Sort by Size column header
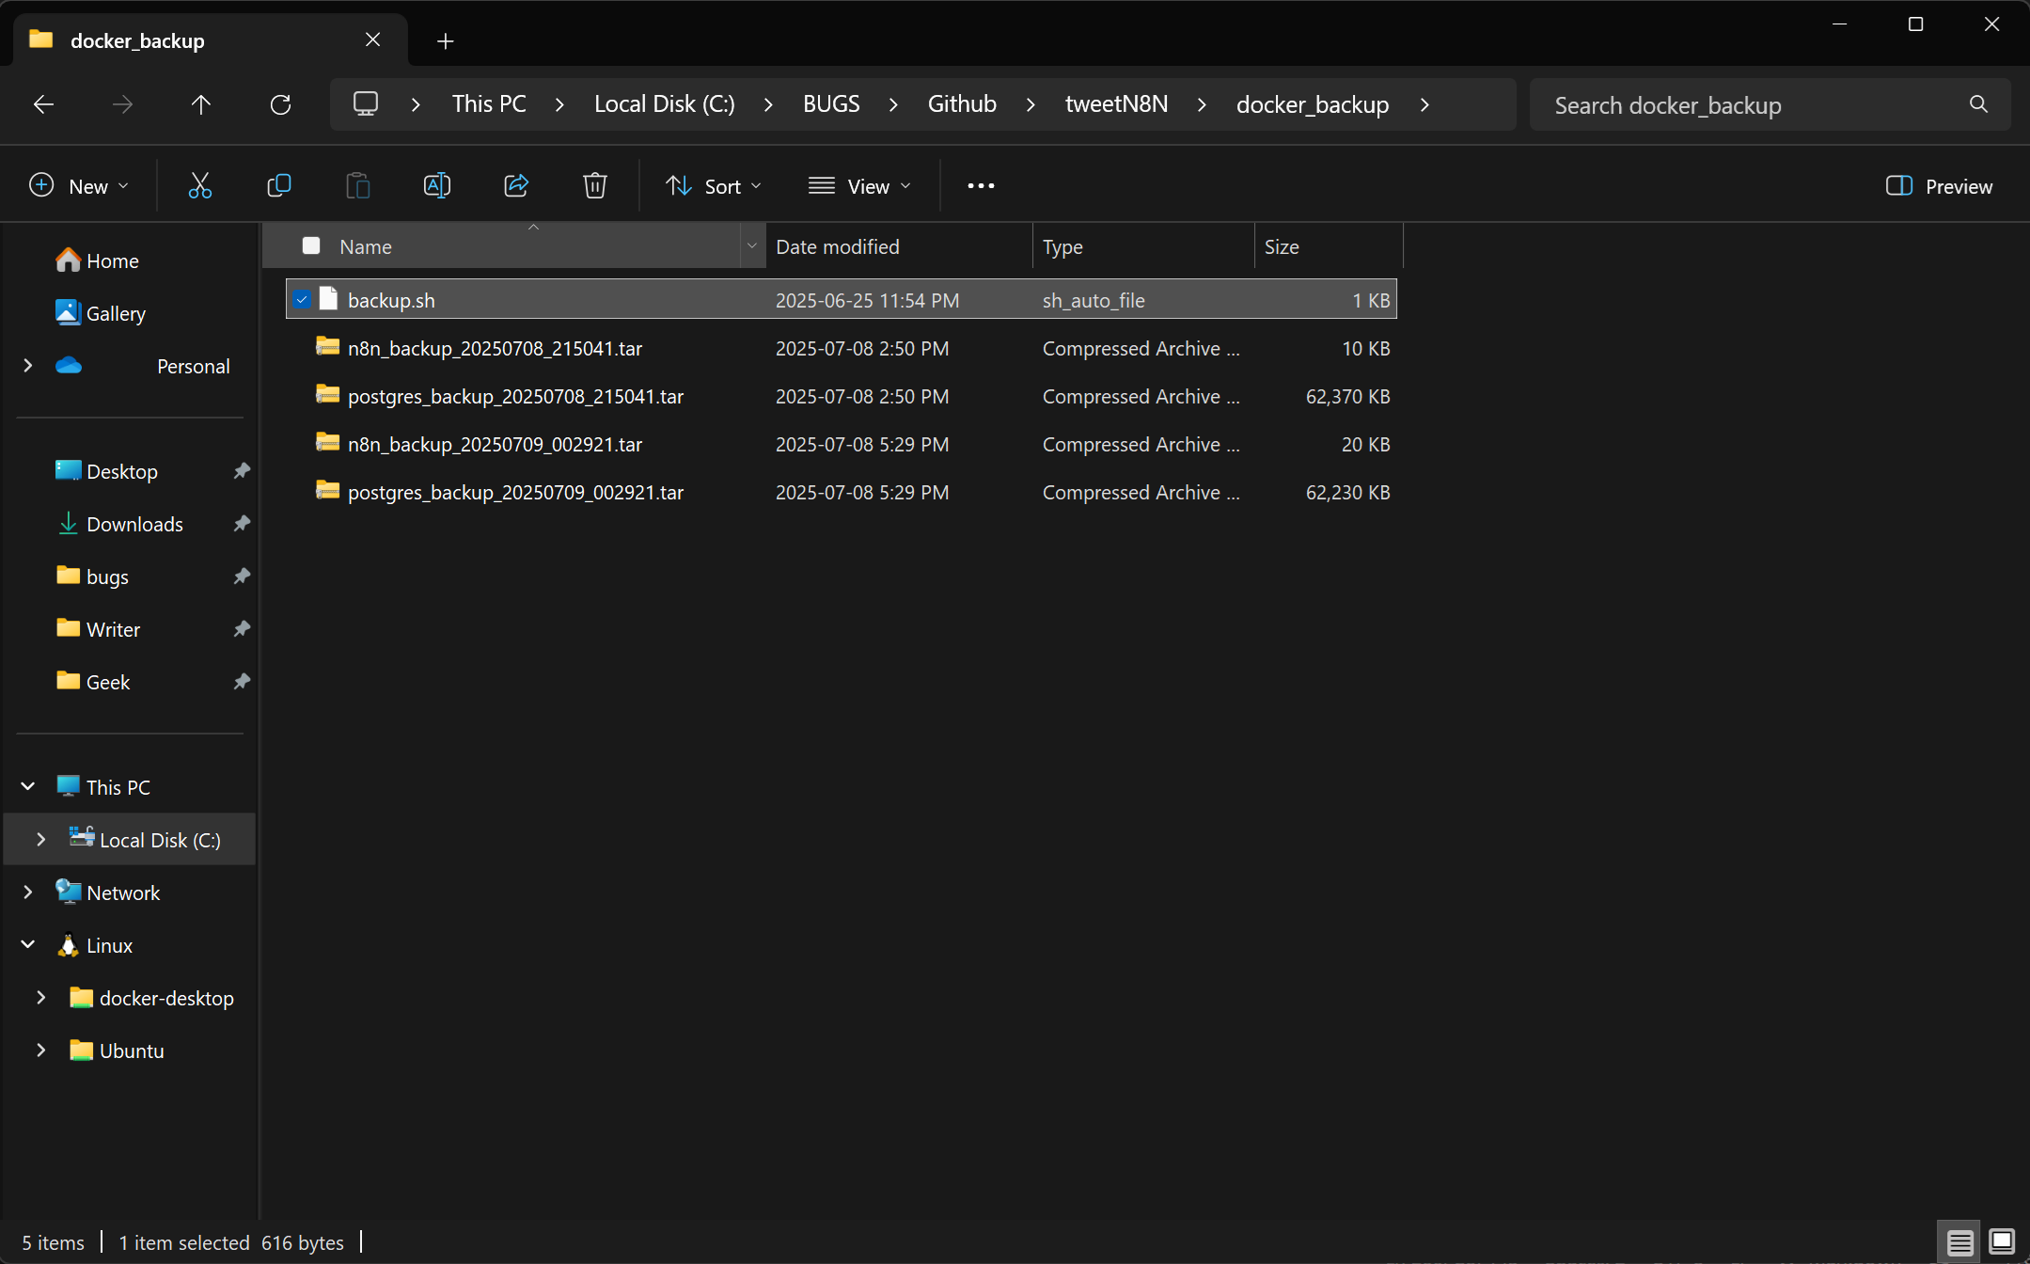Viewport: 2030px width, 1264px height. [1329, 245]
